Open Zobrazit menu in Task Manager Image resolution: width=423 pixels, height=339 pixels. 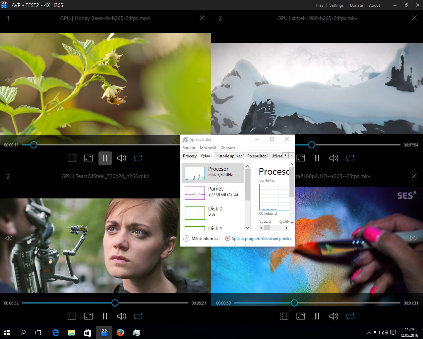pos(228,148)
